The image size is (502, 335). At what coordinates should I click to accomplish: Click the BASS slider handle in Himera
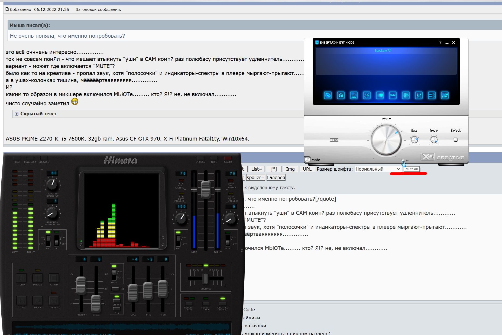[96, 303]
